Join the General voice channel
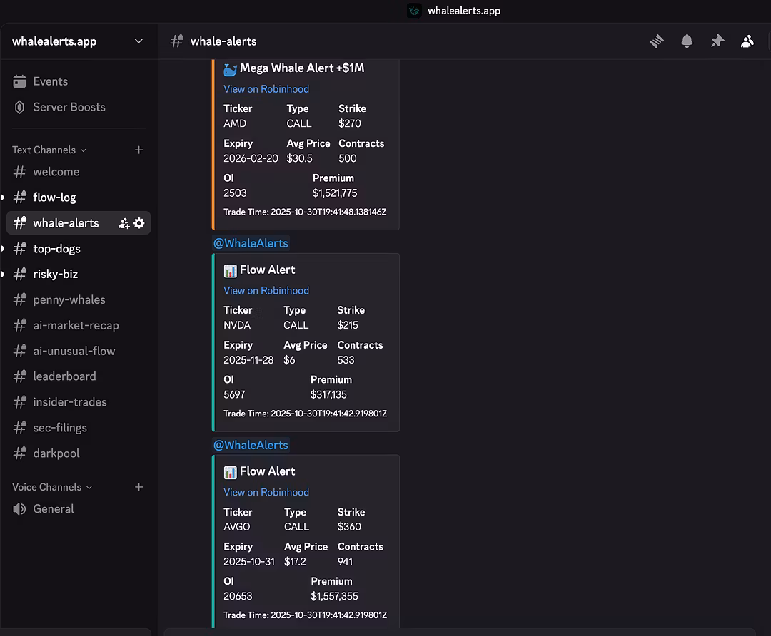This screenshot has width=771, height=636. pos(53,509)
